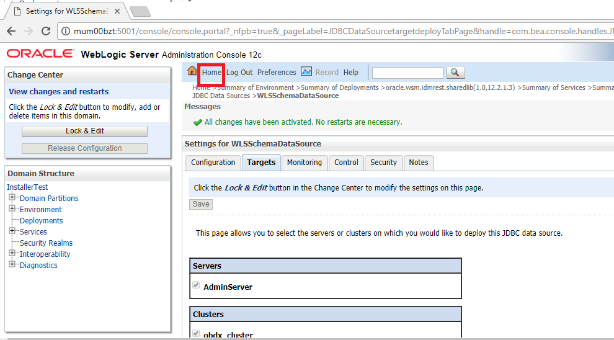Open the Configuration tab
Viewport: 614px width, 340px height.
pos(213,163)
